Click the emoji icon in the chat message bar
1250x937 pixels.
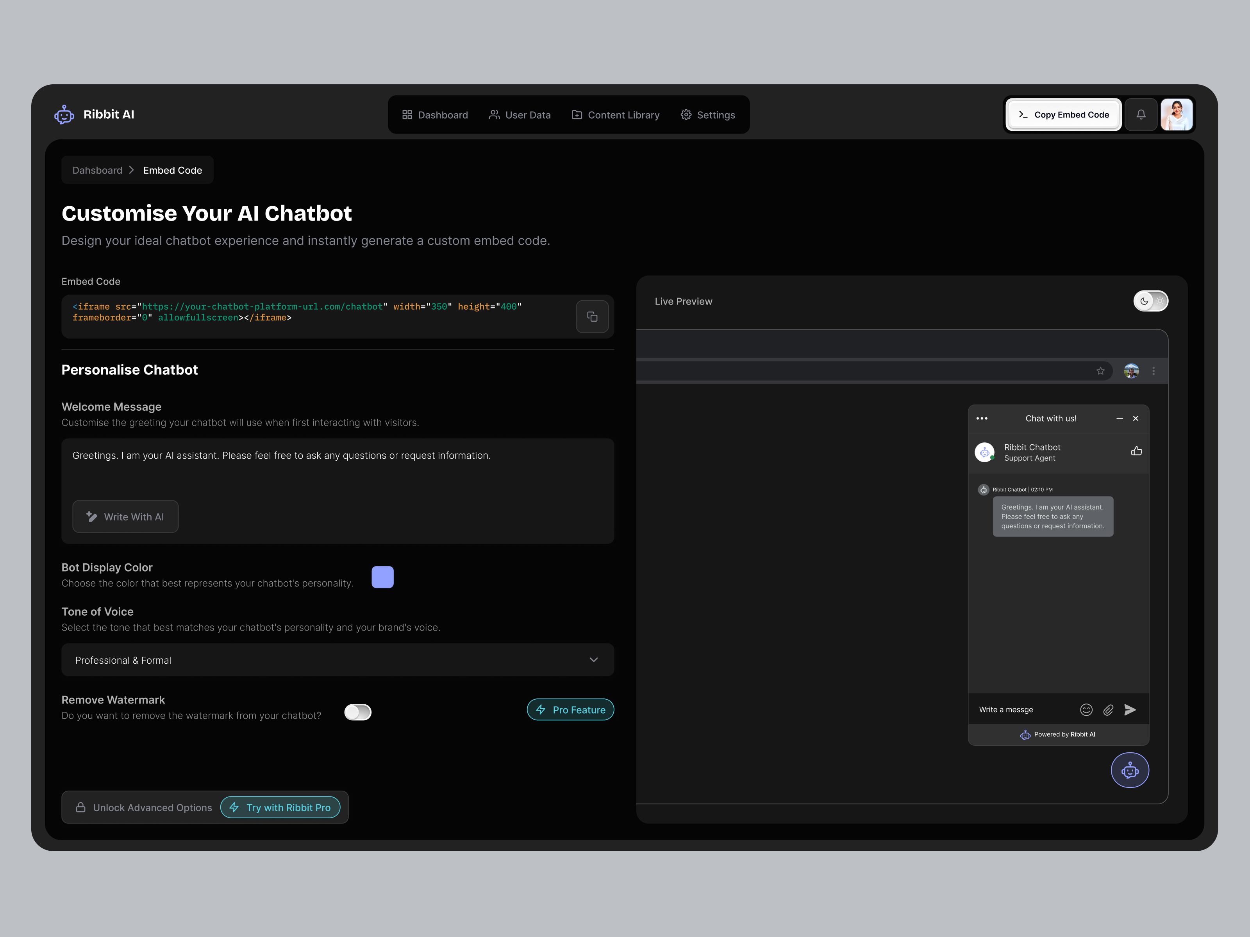(1086, 709)
